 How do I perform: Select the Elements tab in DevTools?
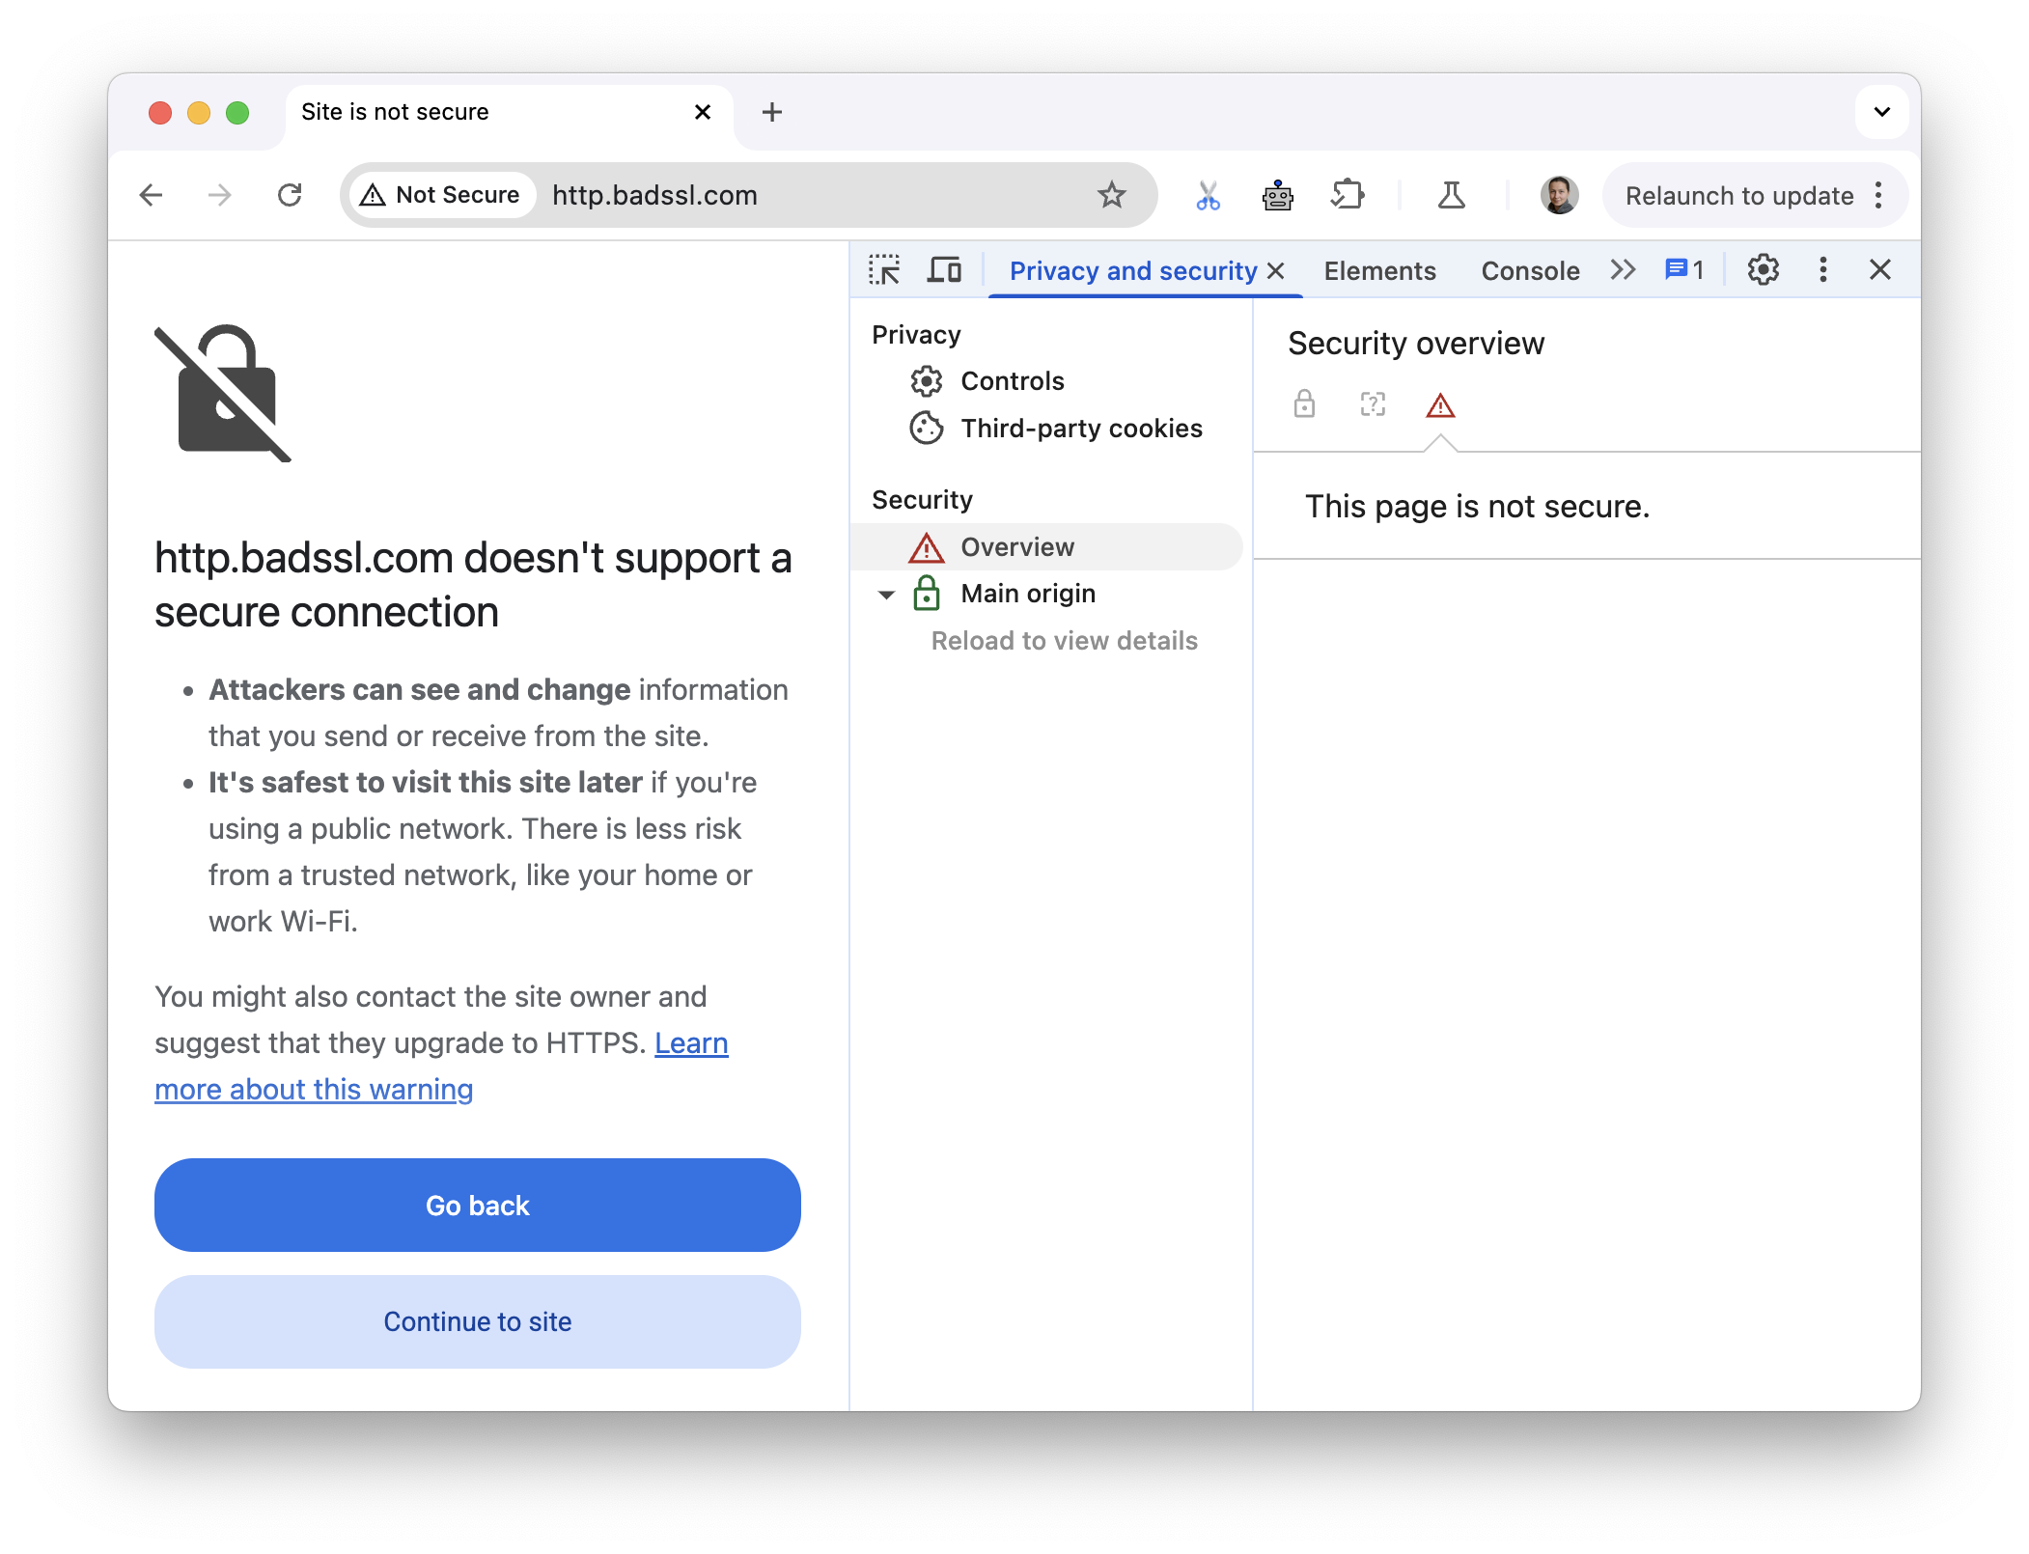pyautogui.click(x=1377, y=267)
